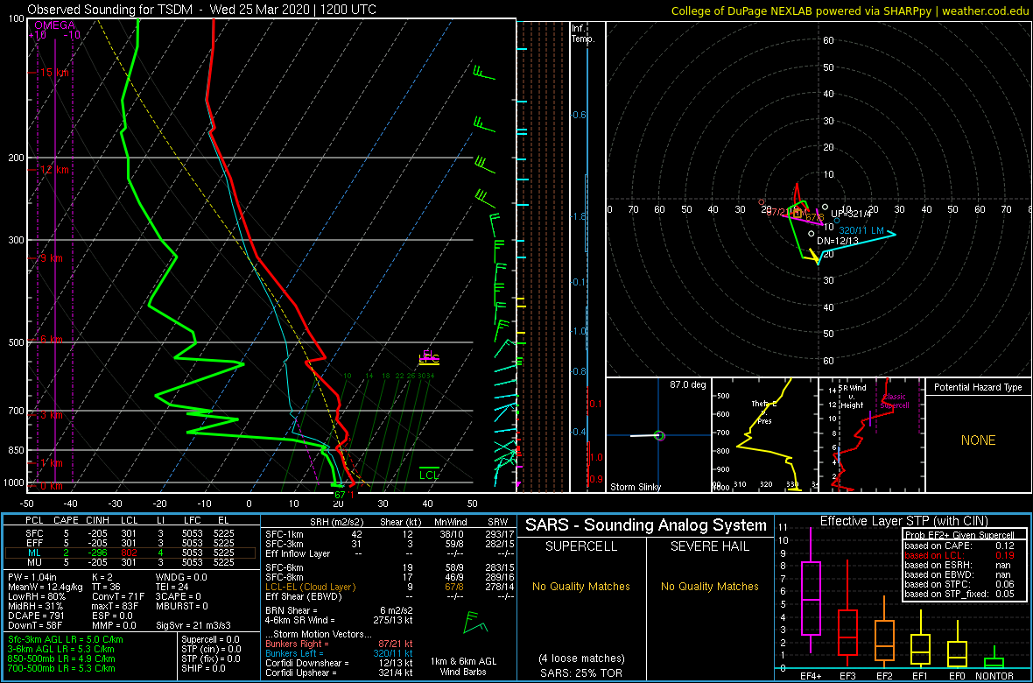
Task: Click the yellow NONE hazard type
Action: click(x=978, y=440)
